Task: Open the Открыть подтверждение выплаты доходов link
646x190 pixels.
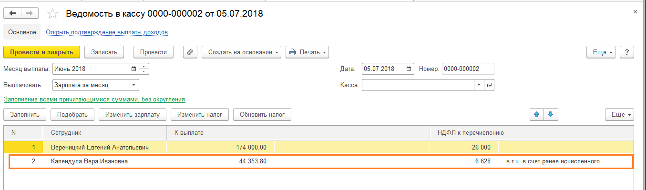Action: 107,32
